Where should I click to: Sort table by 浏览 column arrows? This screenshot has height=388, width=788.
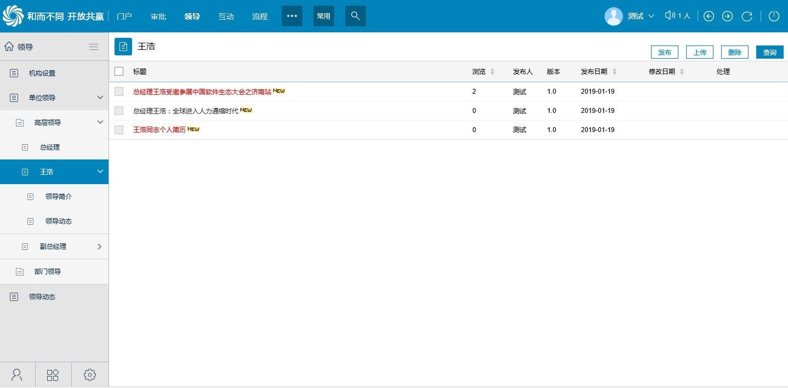(x=492, y=72)
